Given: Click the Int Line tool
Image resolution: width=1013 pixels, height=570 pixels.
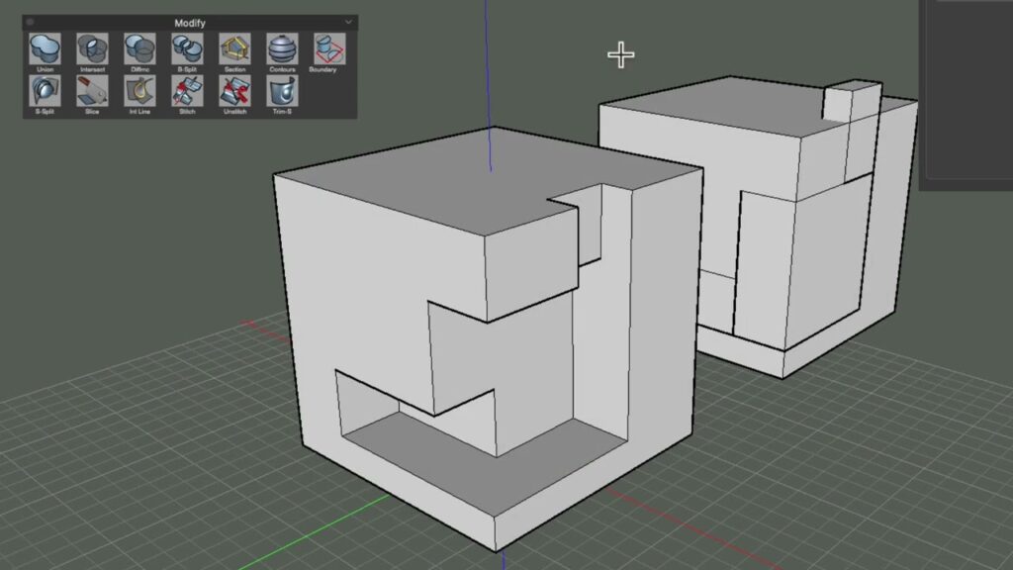Looking at the screenshot, I should click(138, 91).
